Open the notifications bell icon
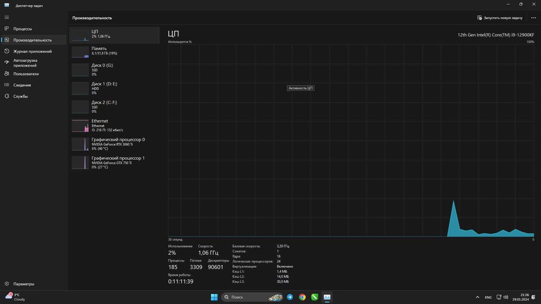 [x=533, y=297]
